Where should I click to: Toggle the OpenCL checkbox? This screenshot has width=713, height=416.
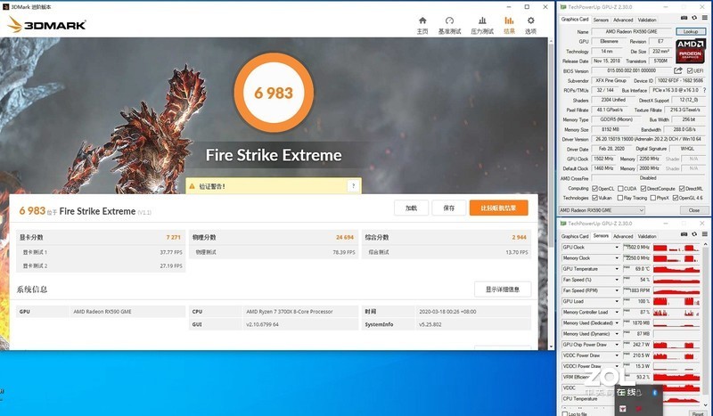coord(594,188)
